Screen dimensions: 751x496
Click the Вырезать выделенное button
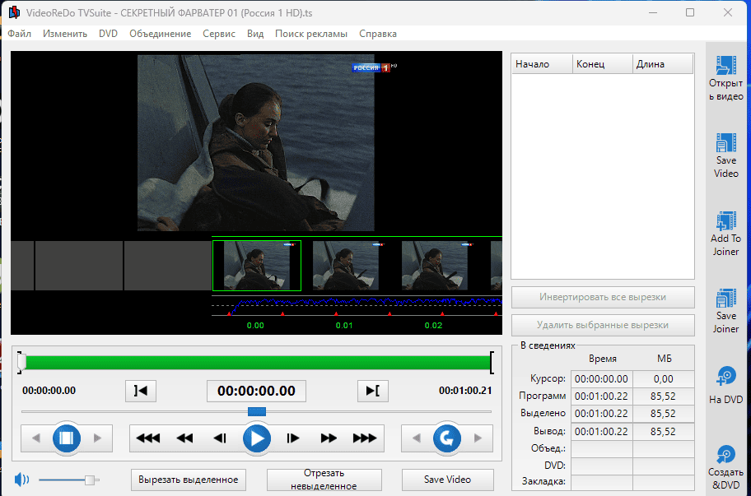tap(189, 480)
